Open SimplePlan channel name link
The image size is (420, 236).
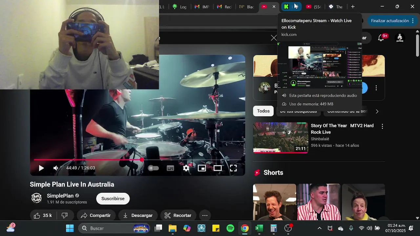60,196
